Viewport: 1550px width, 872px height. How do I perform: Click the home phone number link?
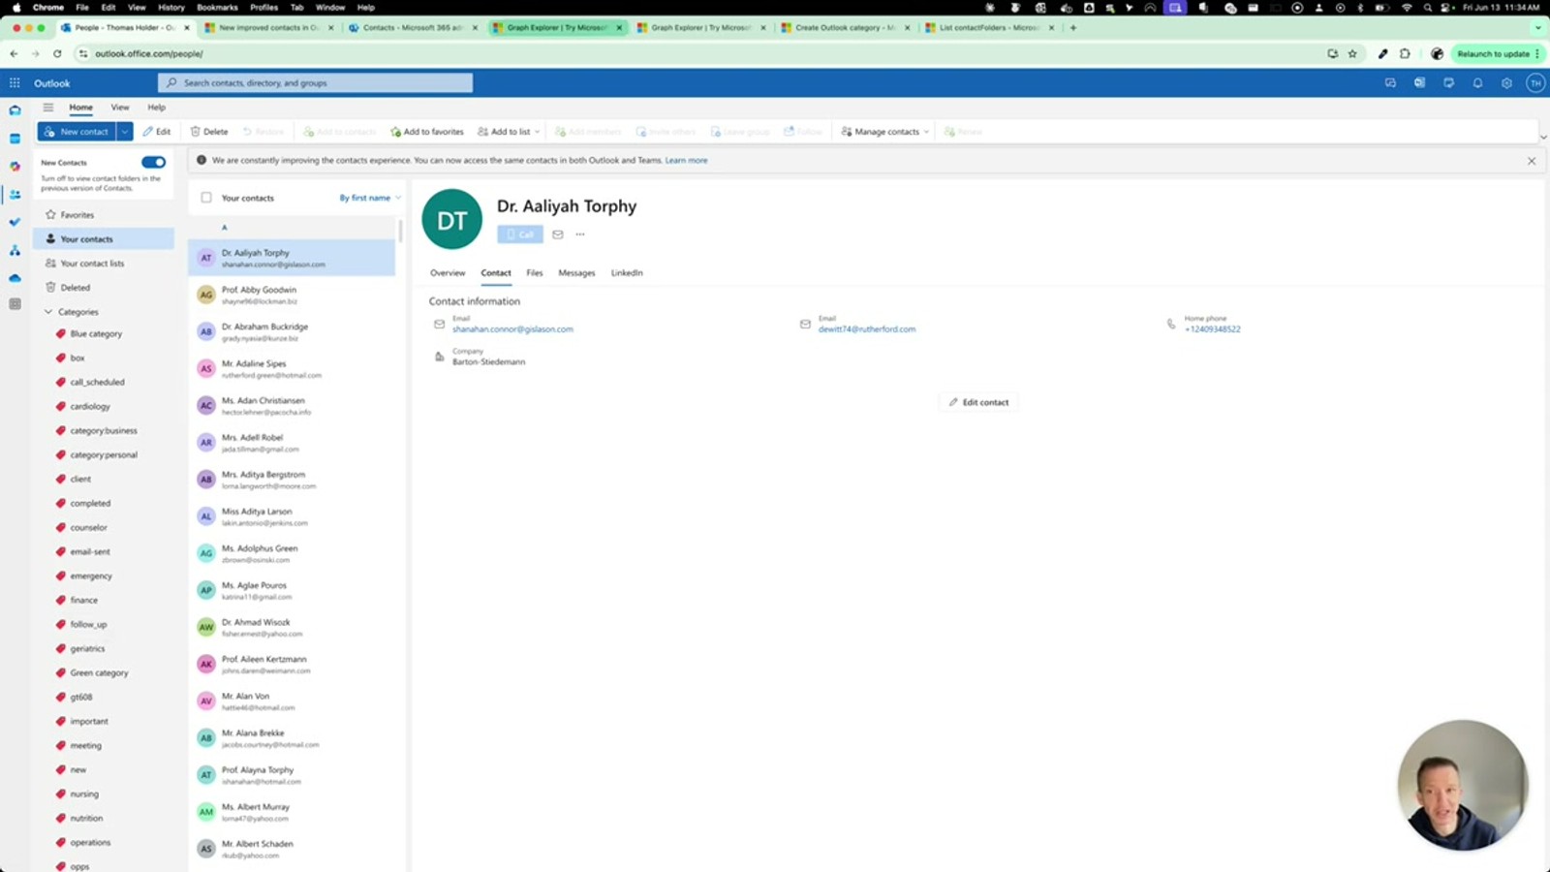[x=1212, y=329]
